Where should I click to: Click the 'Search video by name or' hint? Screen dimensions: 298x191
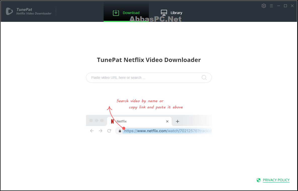coord(140,101)
